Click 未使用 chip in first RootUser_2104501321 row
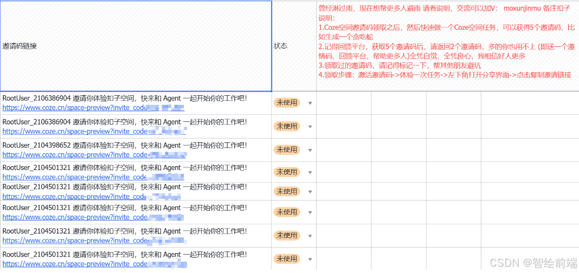This screenshot has width=579, height=273. pyautogui.click(x=287, y=172)
